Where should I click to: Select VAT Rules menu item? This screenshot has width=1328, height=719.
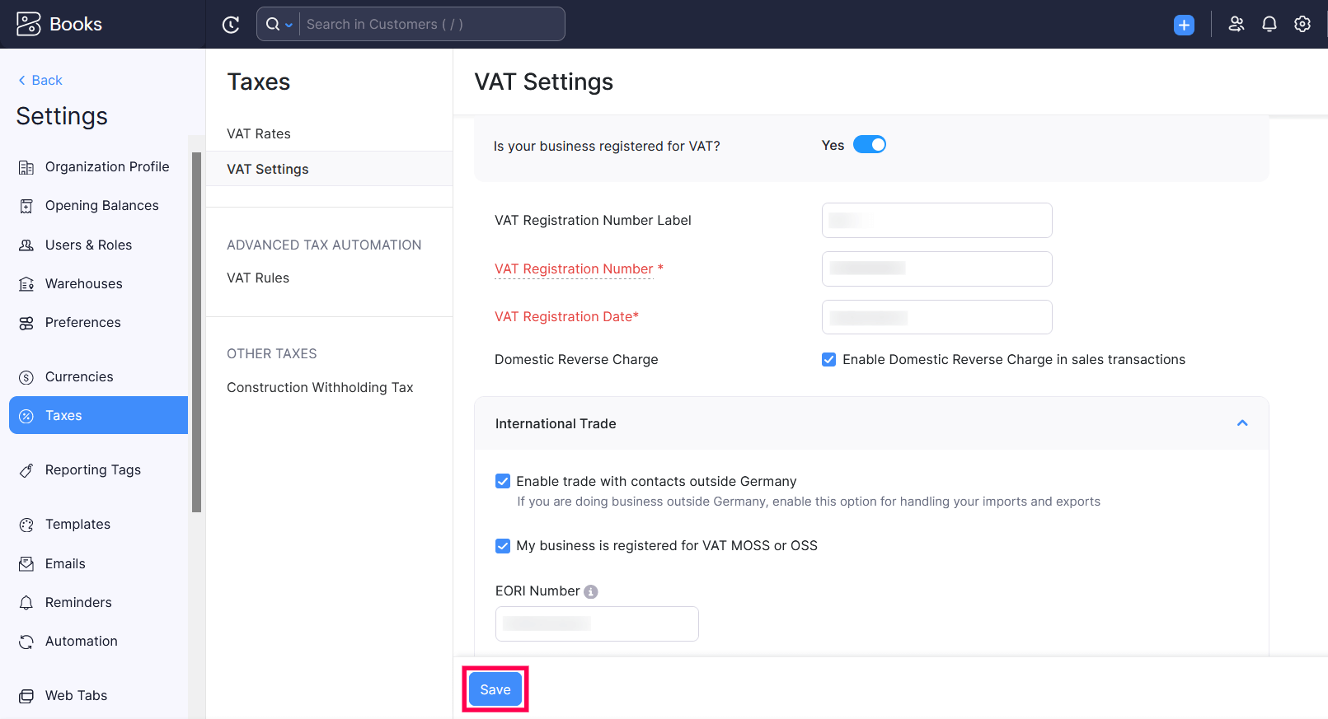[258, 278]
